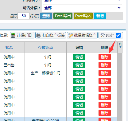The image size is (128, 121).
Task: Delete the 生产一部模切车间 row
Action: [x=105, y=73]
